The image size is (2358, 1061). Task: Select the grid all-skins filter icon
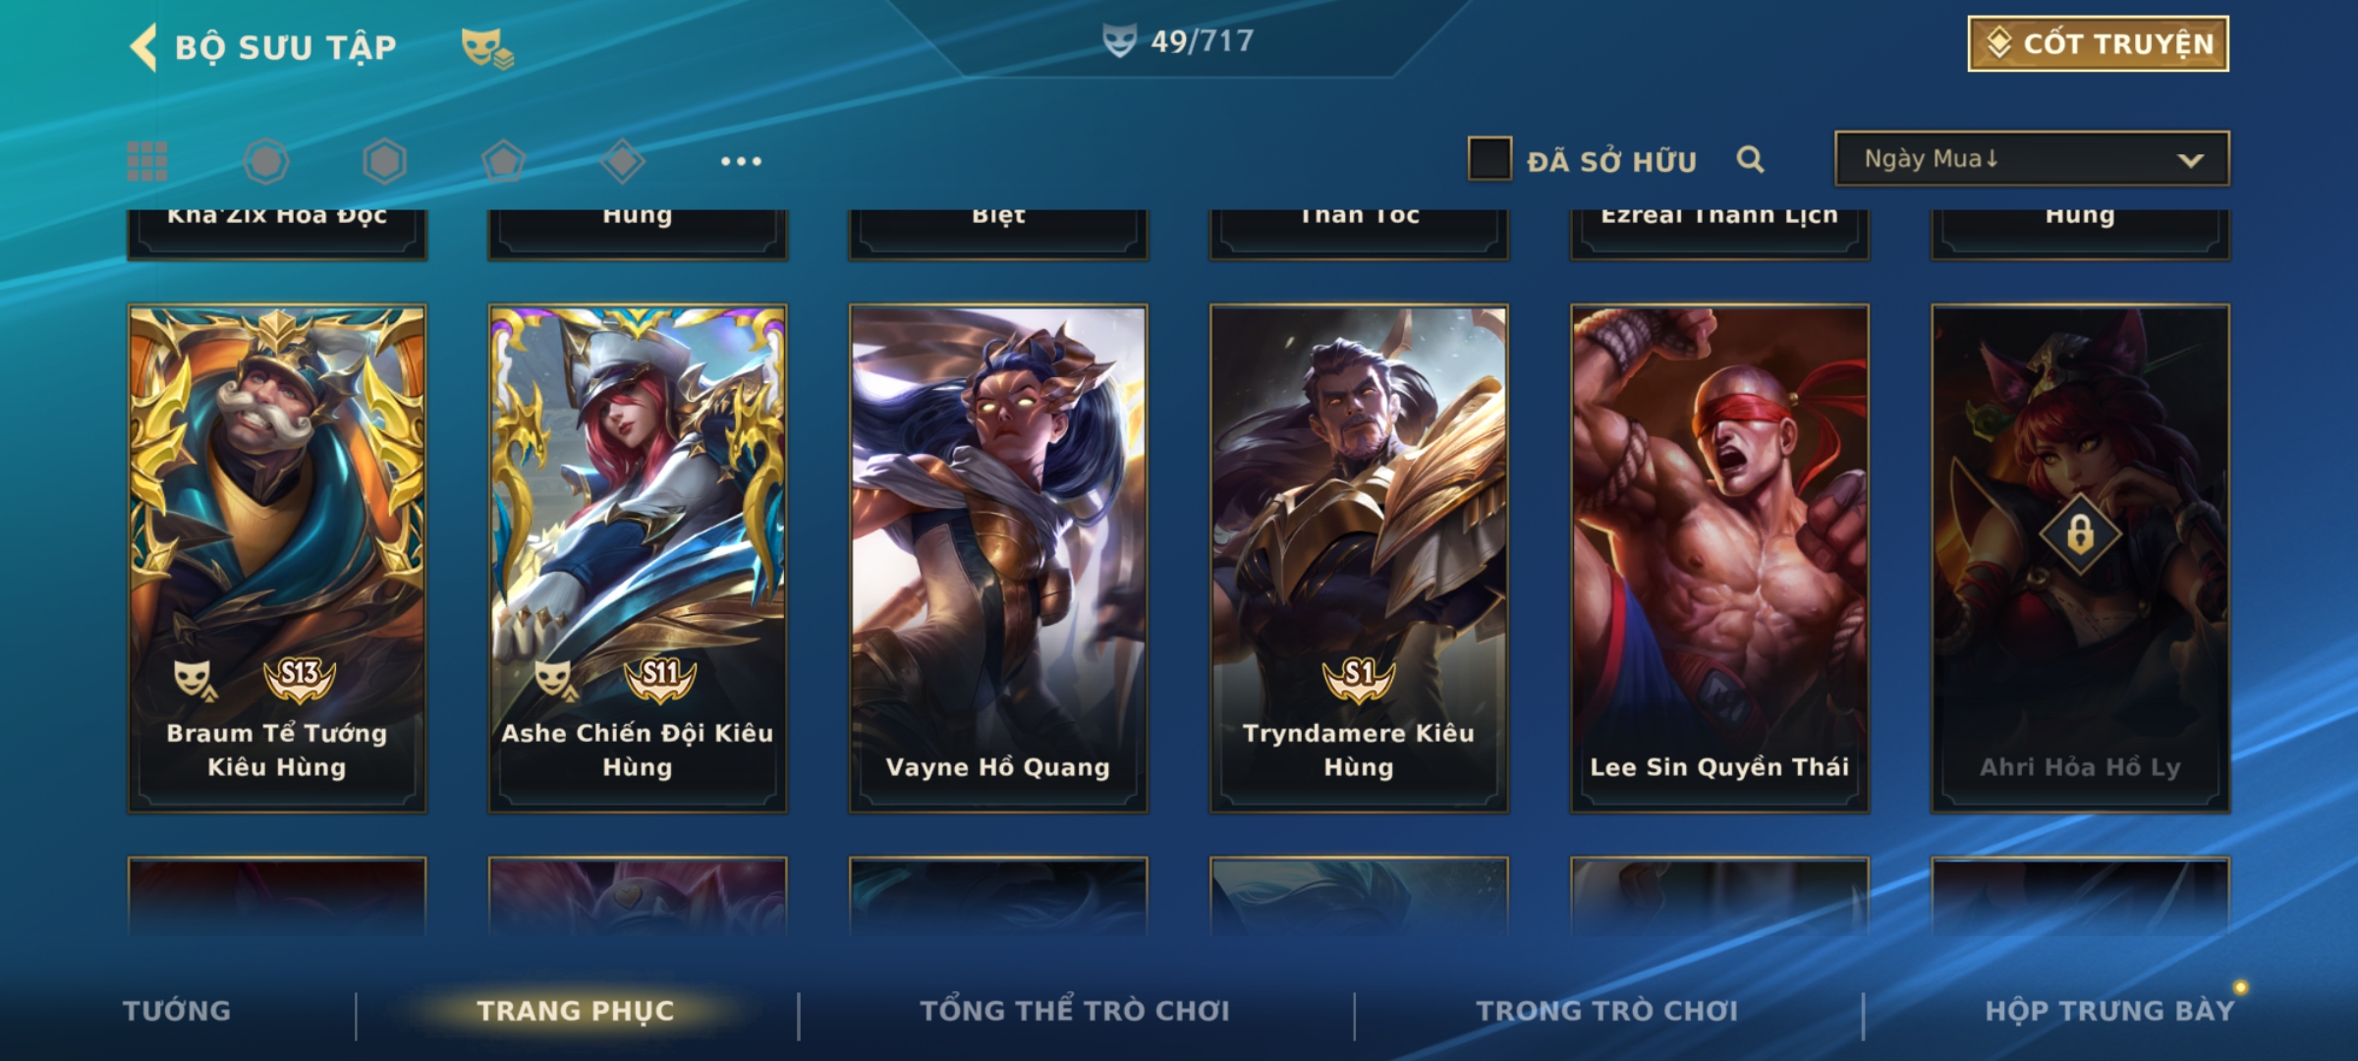pyautogui.click(x=147, y=161)
